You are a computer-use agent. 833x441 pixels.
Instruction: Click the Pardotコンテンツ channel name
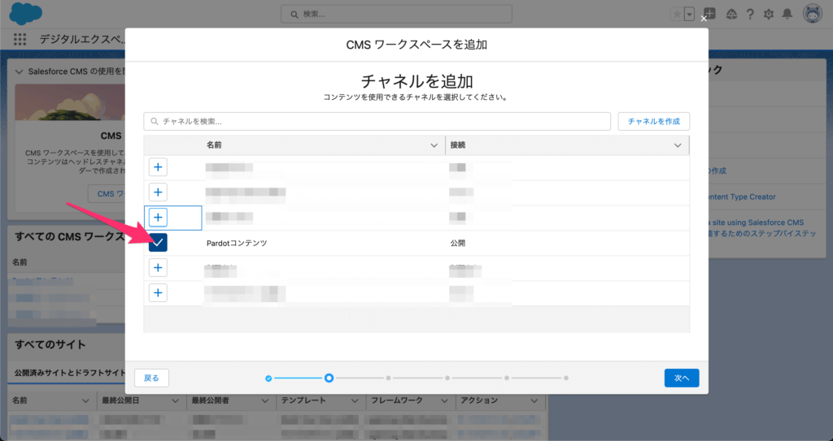(x=237, y=243)
